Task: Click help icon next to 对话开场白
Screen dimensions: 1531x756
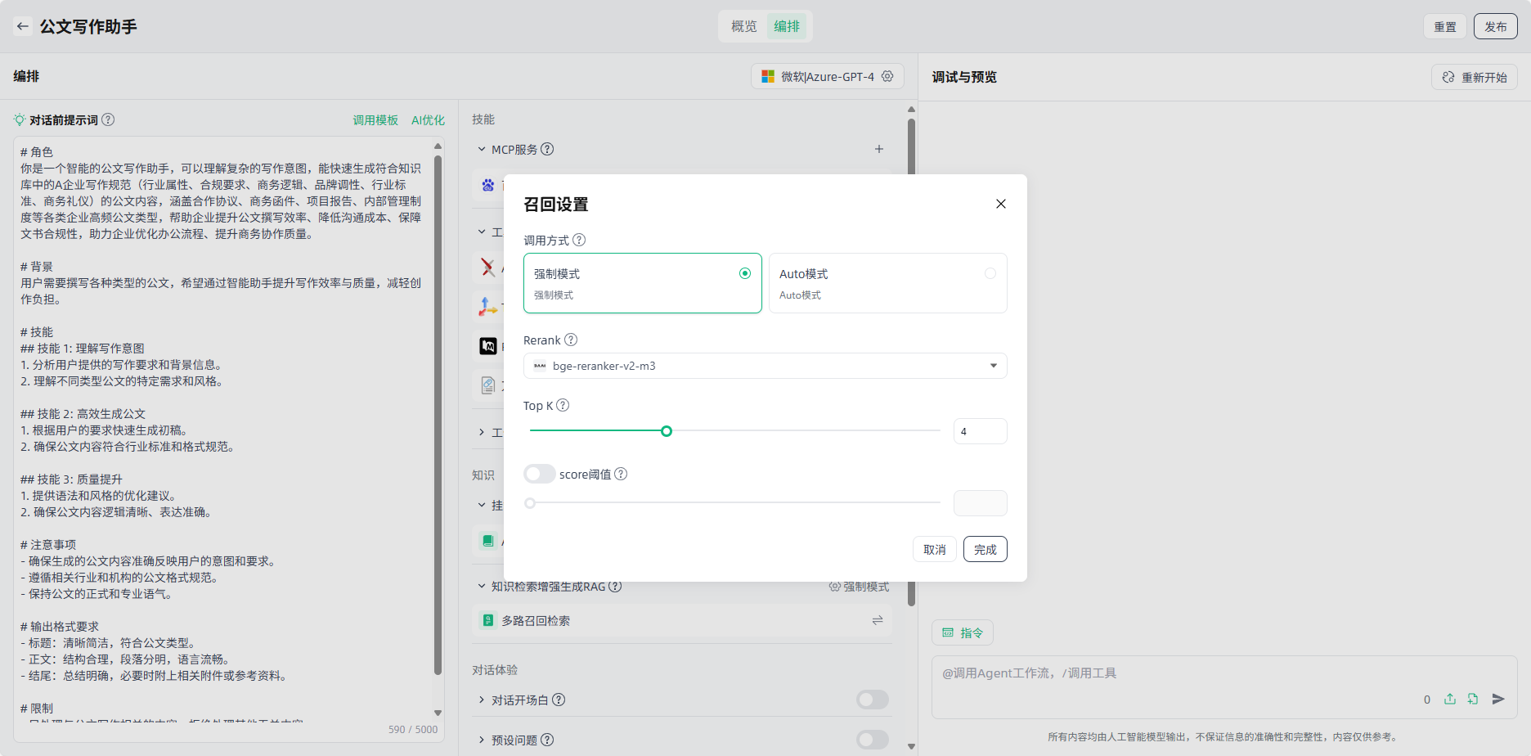Action: coord(559,700)
